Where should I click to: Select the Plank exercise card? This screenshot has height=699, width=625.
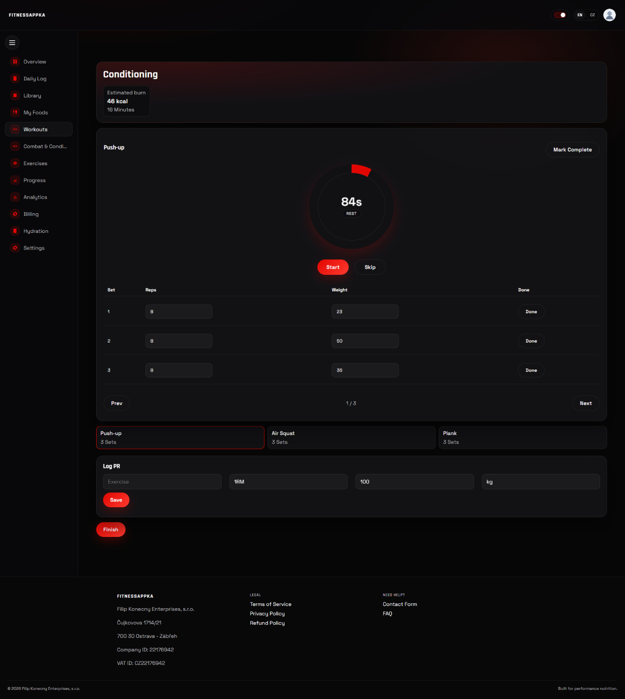click(x=523, y=438)
